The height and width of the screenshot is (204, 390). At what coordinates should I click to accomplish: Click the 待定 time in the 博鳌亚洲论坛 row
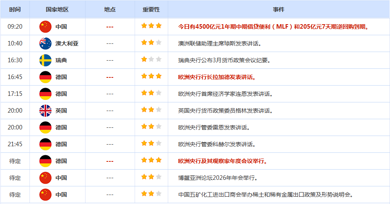coord(15,178)
